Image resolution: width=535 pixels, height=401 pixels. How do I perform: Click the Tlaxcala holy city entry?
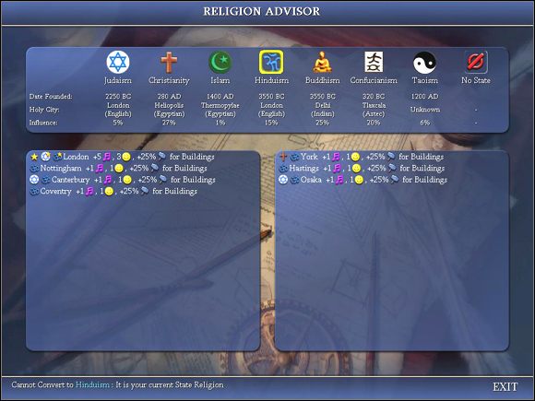(374, 110)
